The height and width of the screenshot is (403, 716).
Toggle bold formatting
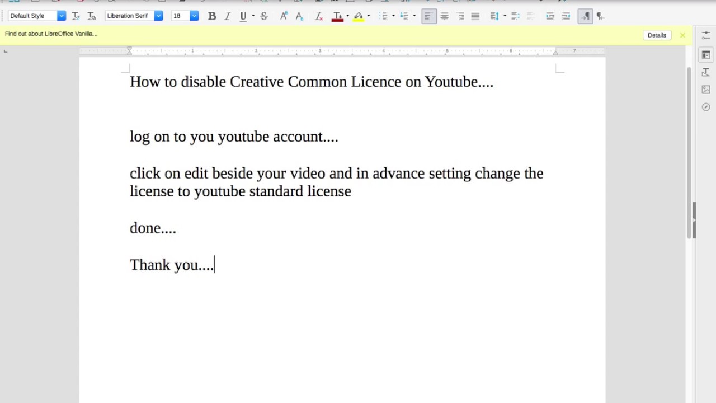(x=212, y=16)
